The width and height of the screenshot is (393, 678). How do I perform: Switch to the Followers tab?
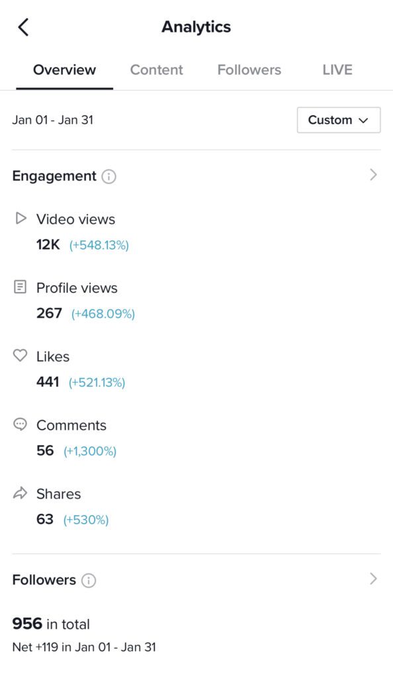(x=249, y=70)
